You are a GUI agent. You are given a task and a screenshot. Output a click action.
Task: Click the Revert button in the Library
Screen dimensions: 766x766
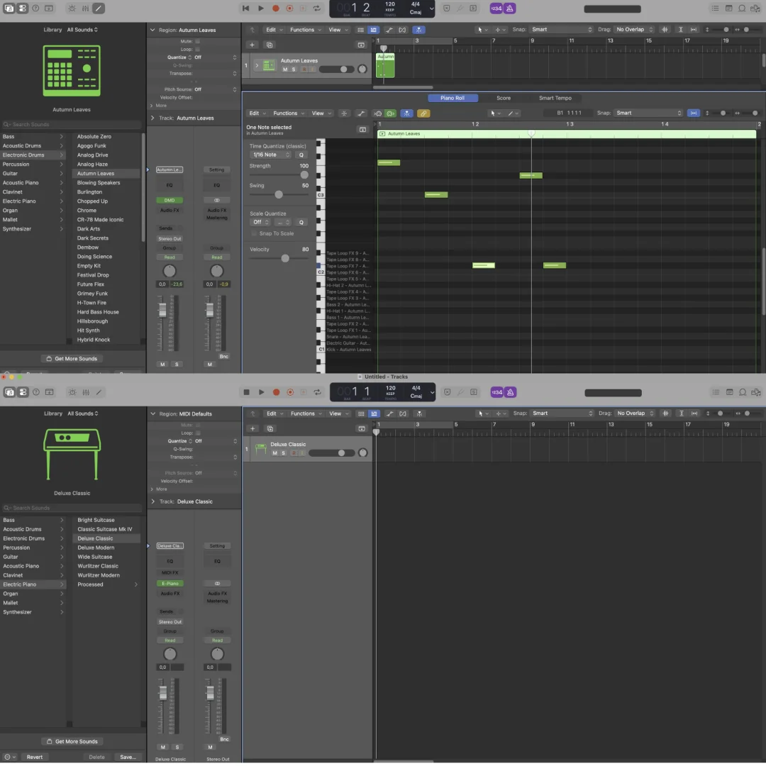point(35,757)
